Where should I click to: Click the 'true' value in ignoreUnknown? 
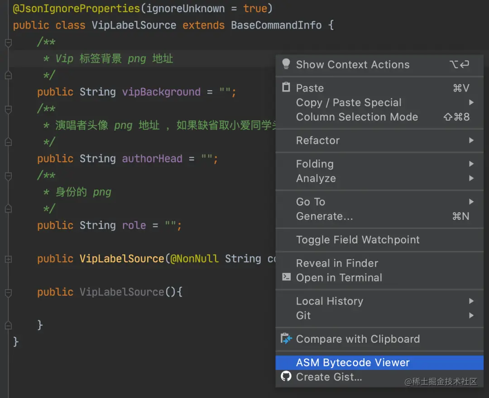tap(255, 9)
